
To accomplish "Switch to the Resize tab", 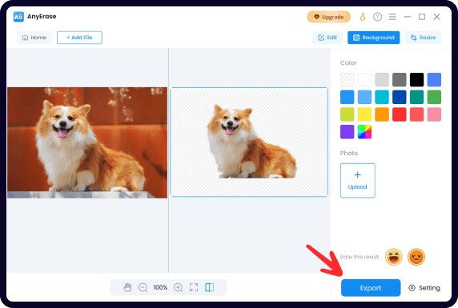I will click(423, 38).
